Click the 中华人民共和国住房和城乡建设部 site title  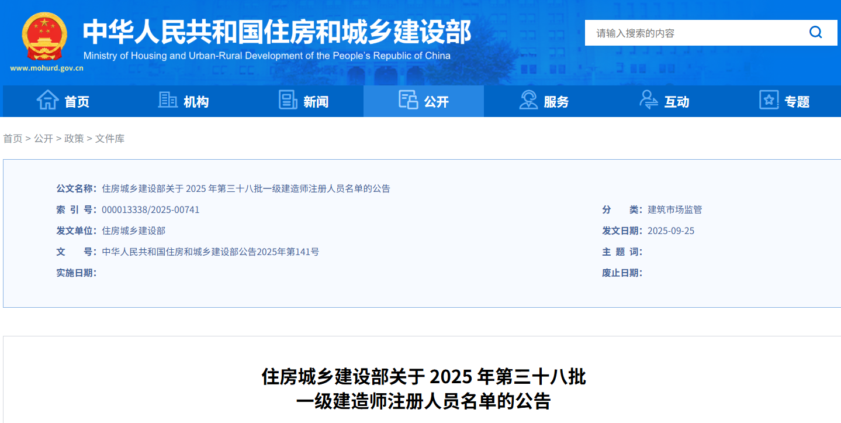click(x=276, y=32)
